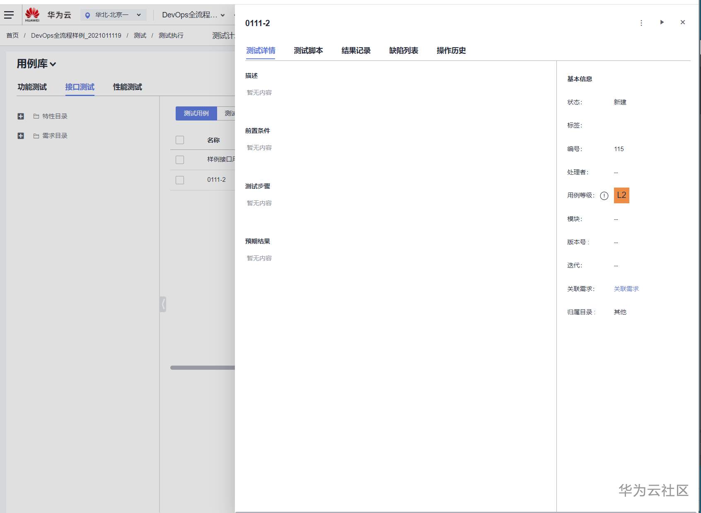Click the 前置条件 empty content area
This screenshot has height=513, width=701.
(x=259, y=148)
